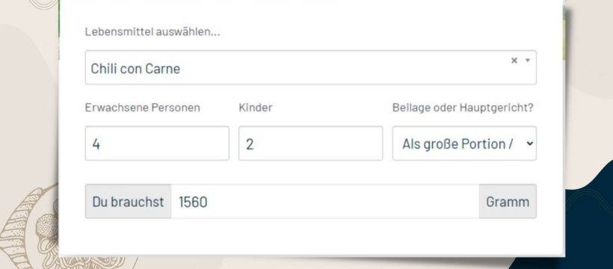Click the 'Du brauchst' prefix label
The height and width of the screenshot is (269, 613).
(129, 201)
